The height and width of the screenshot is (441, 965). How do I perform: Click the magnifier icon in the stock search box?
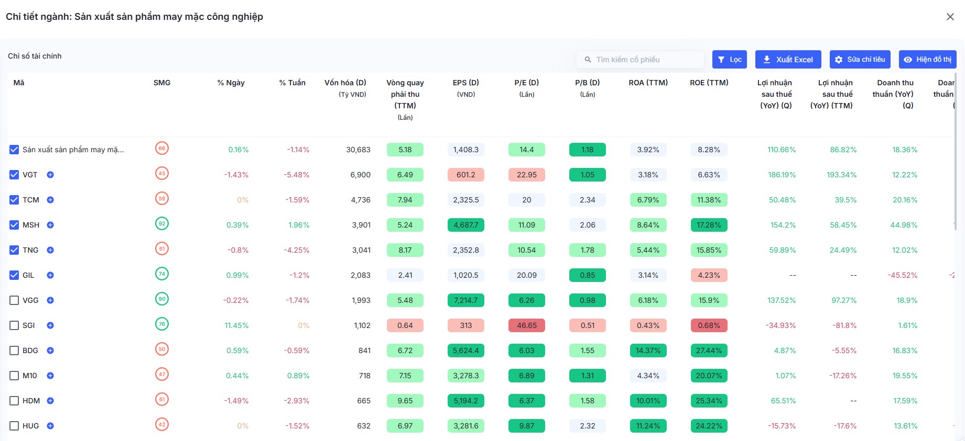(588, 60)
